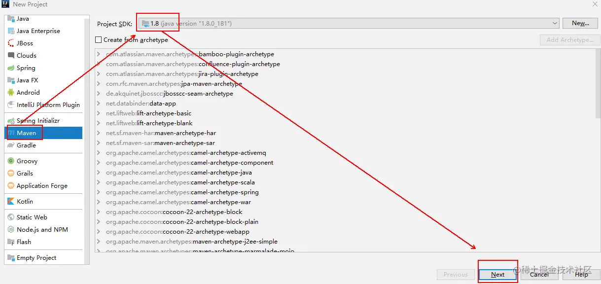Select maven-archetype-sar row
Viewport: 601px width, 284px height.
tap(345, 143)
